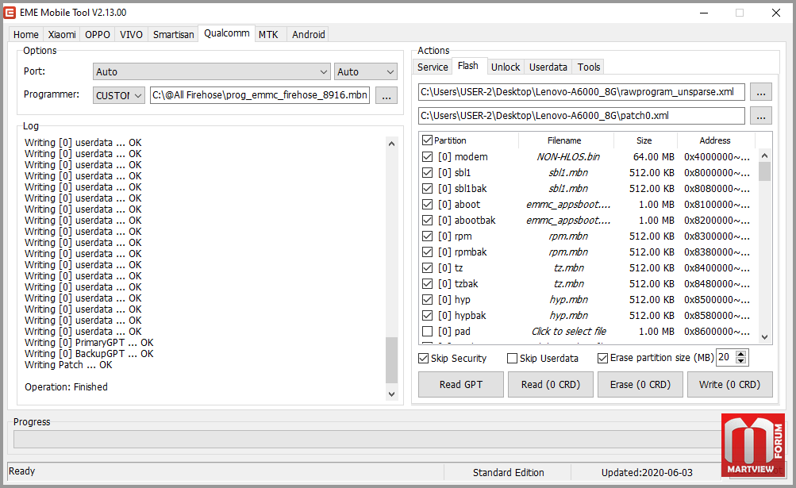Toggle the Skip Security checkbox
The width and height of the screenshot is (796, 488).
423,359
